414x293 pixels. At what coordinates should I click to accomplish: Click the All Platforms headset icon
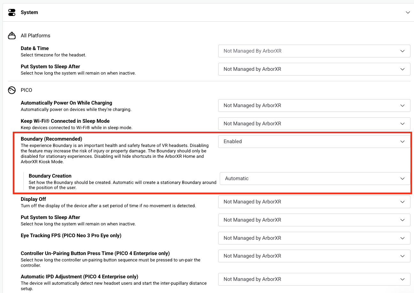[12, 36]
